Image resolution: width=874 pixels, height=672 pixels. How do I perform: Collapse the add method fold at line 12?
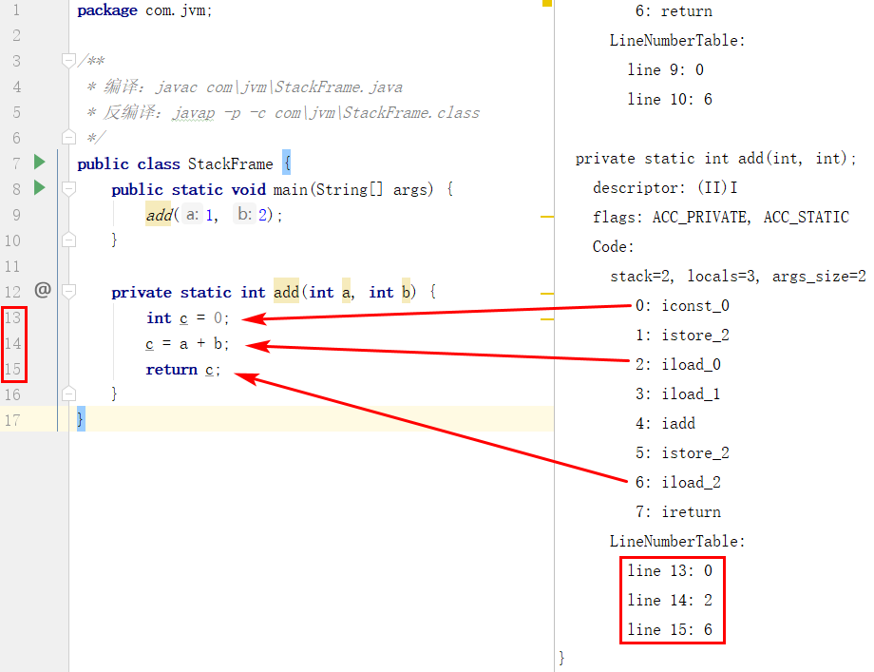pos(68,291)
